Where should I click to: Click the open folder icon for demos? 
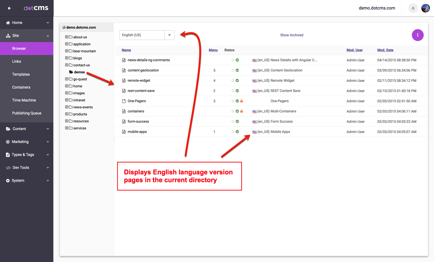[71, 72]
